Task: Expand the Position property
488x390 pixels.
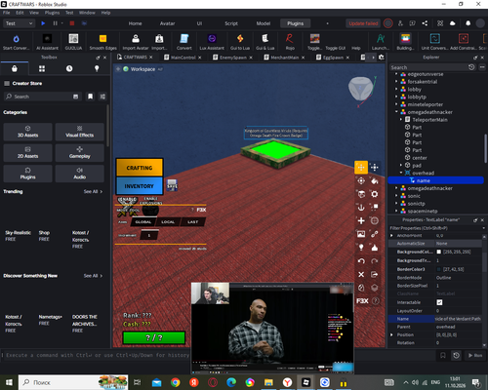Action: 391,334
